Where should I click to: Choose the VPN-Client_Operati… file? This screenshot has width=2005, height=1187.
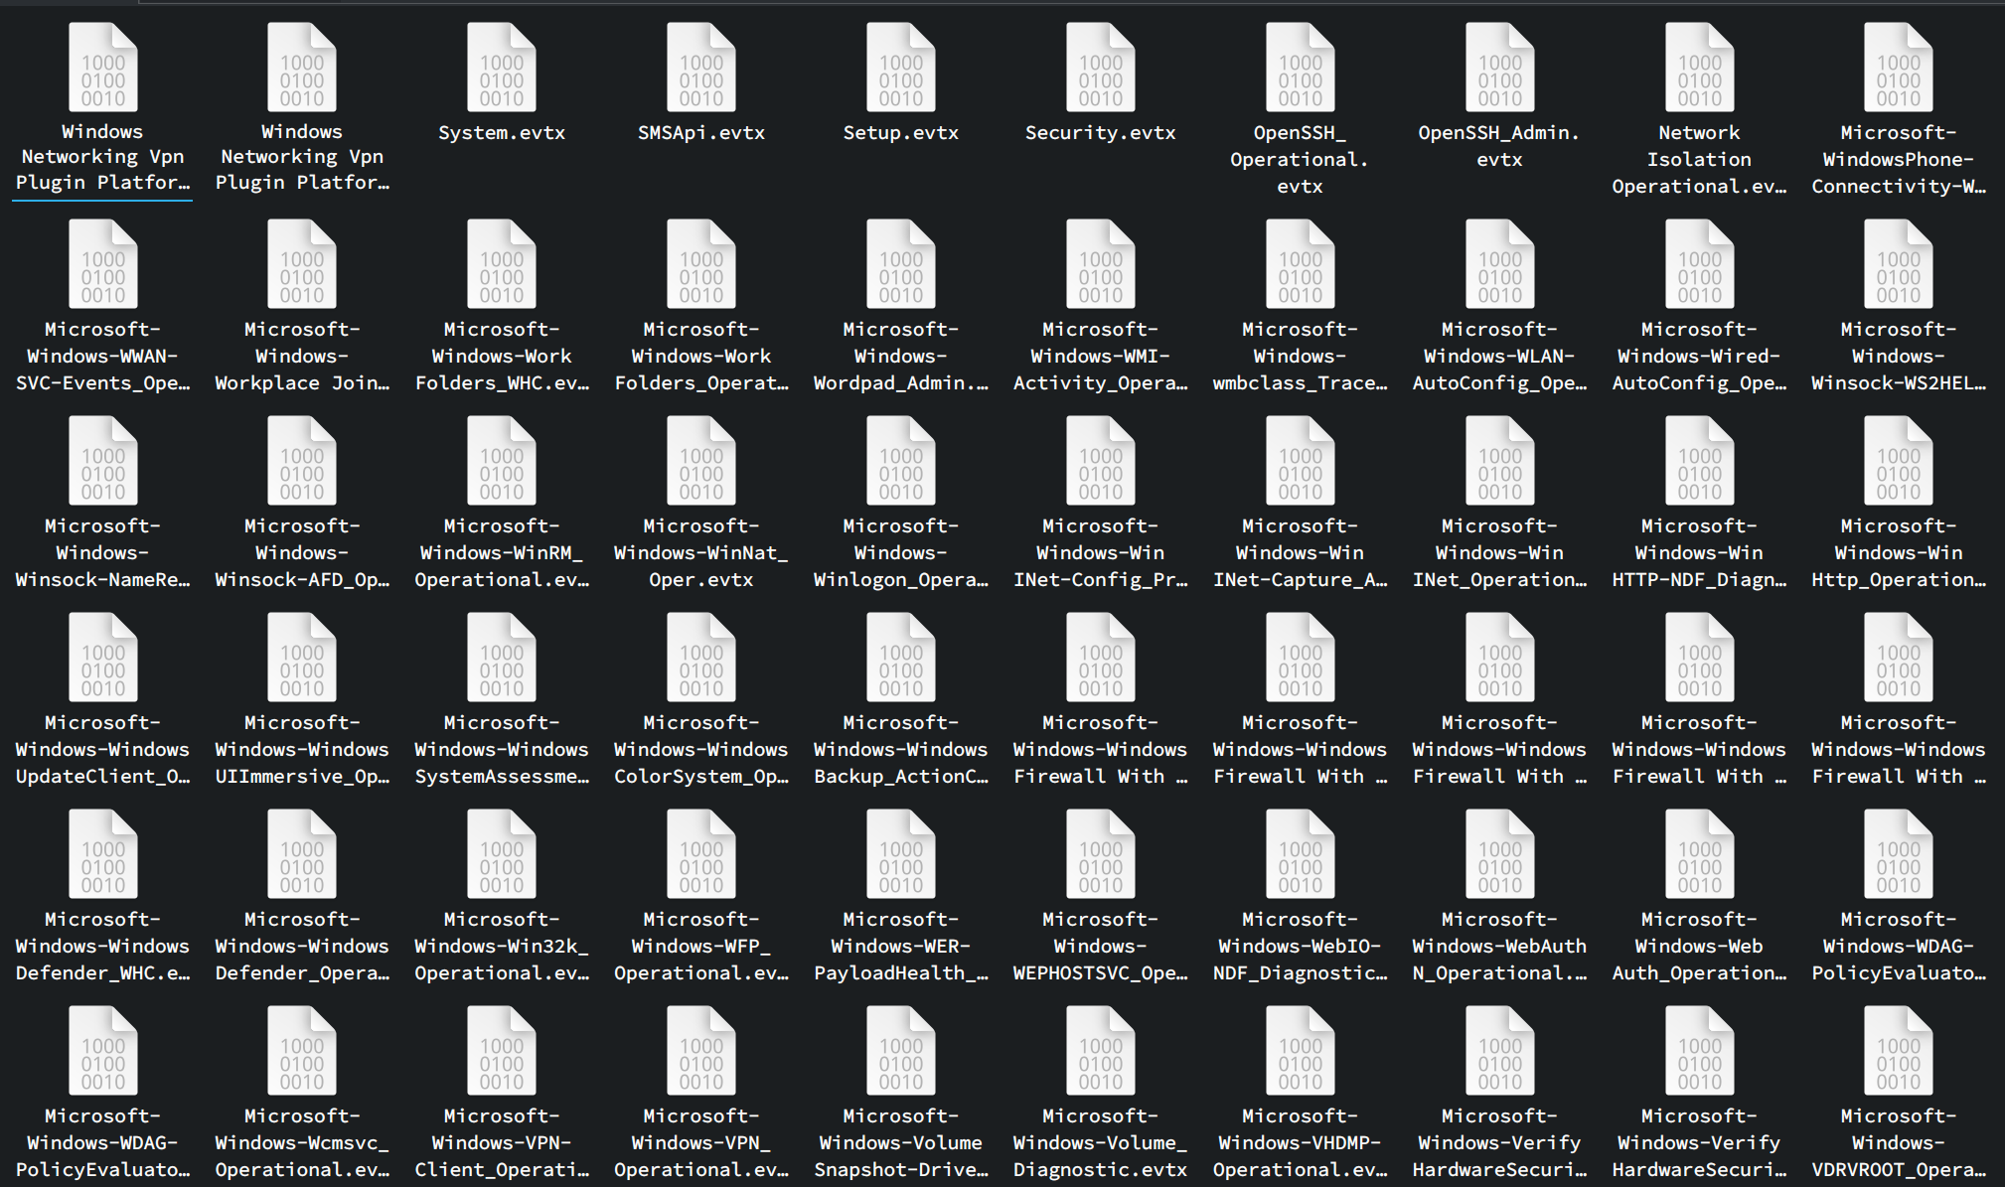(x=502, y=1051)
